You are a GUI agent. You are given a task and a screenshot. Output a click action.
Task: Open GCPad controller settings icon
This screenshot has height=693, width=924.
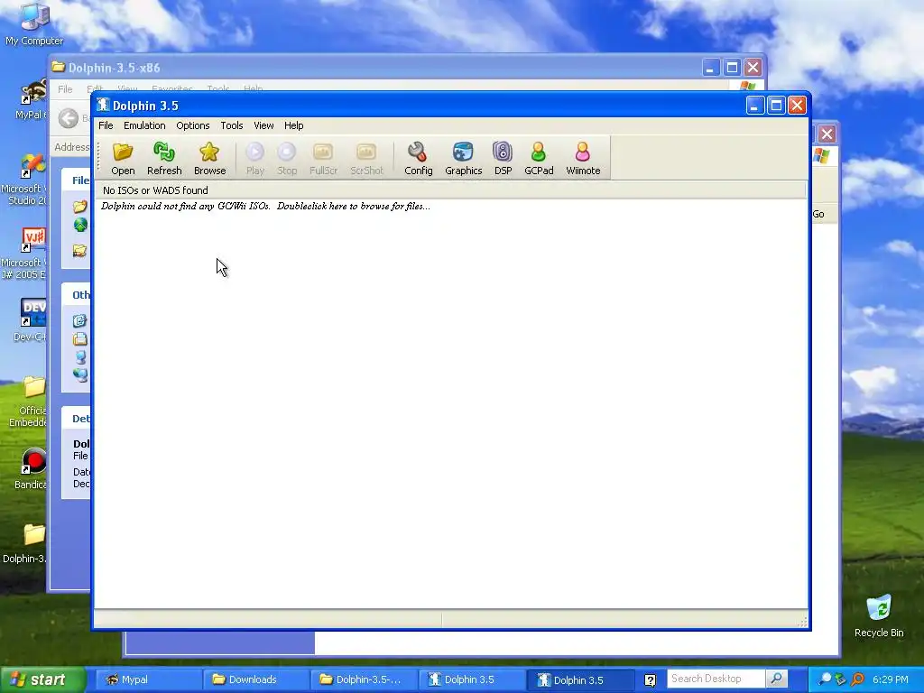point(539,158)
